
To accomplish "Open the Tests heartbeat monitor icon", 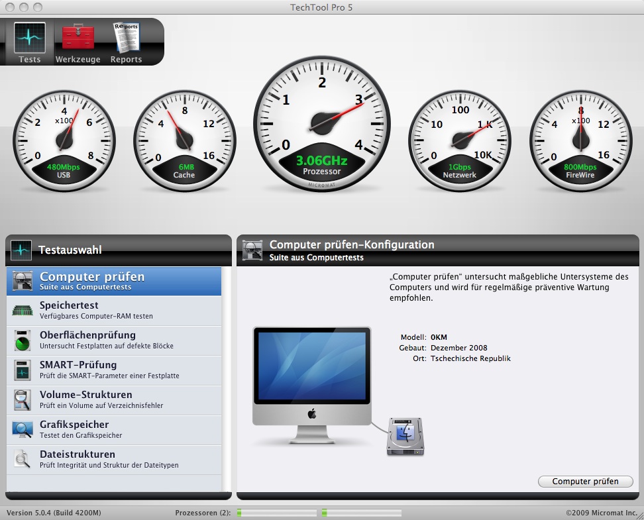I will (x=30, y=38).
